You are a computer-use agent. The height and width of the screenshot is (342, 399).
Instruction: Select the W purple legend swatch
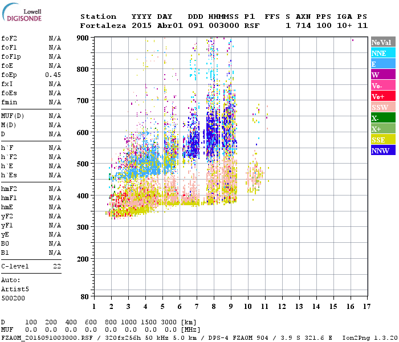click(x=383, y=75)
